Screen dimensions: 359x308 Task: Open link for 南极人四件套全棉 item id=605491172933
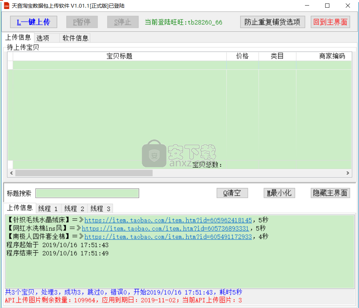(x=168, y=236)
